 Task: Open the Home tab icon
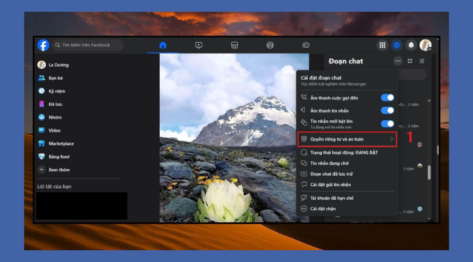point(163,45)
